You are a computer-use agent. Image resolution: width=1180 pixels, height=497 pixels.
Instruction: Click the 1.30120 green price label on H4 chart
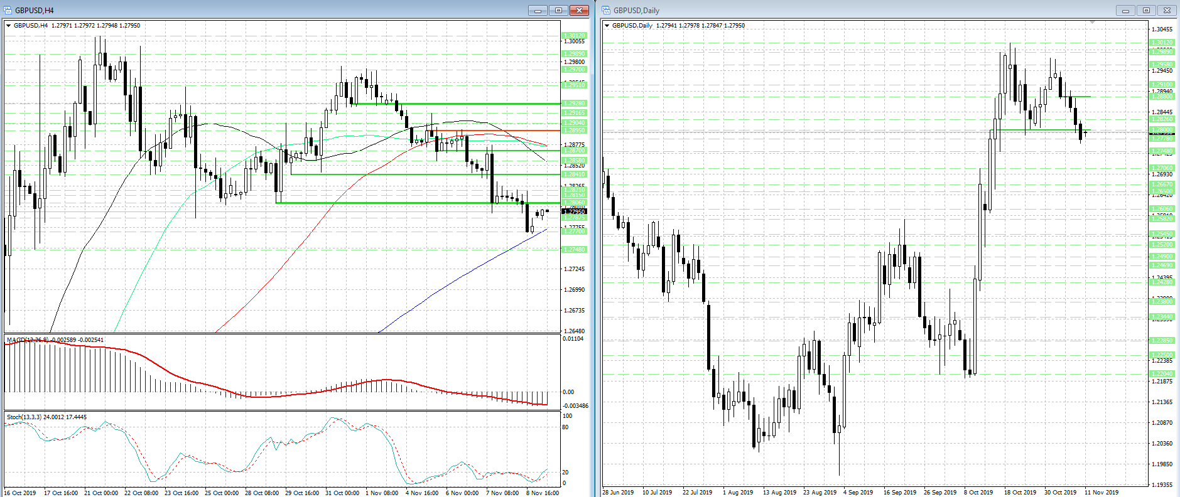coord(573,36)
